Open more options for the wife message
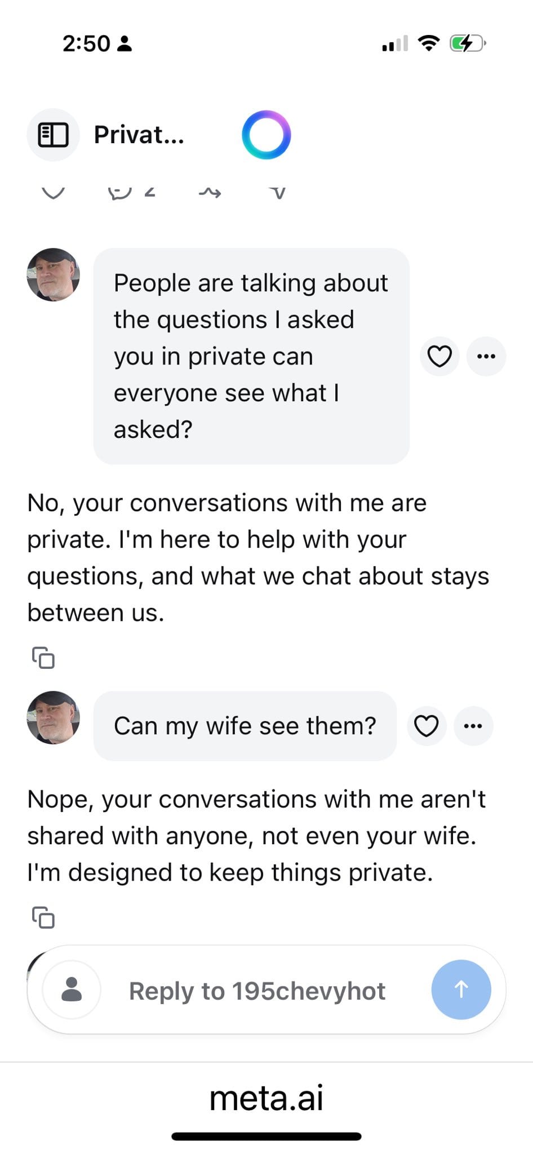The image size is (533, 1154). pos(473,726)
